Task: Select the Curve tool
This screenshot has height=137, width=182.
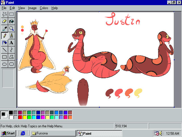Action: coord(12,50)
